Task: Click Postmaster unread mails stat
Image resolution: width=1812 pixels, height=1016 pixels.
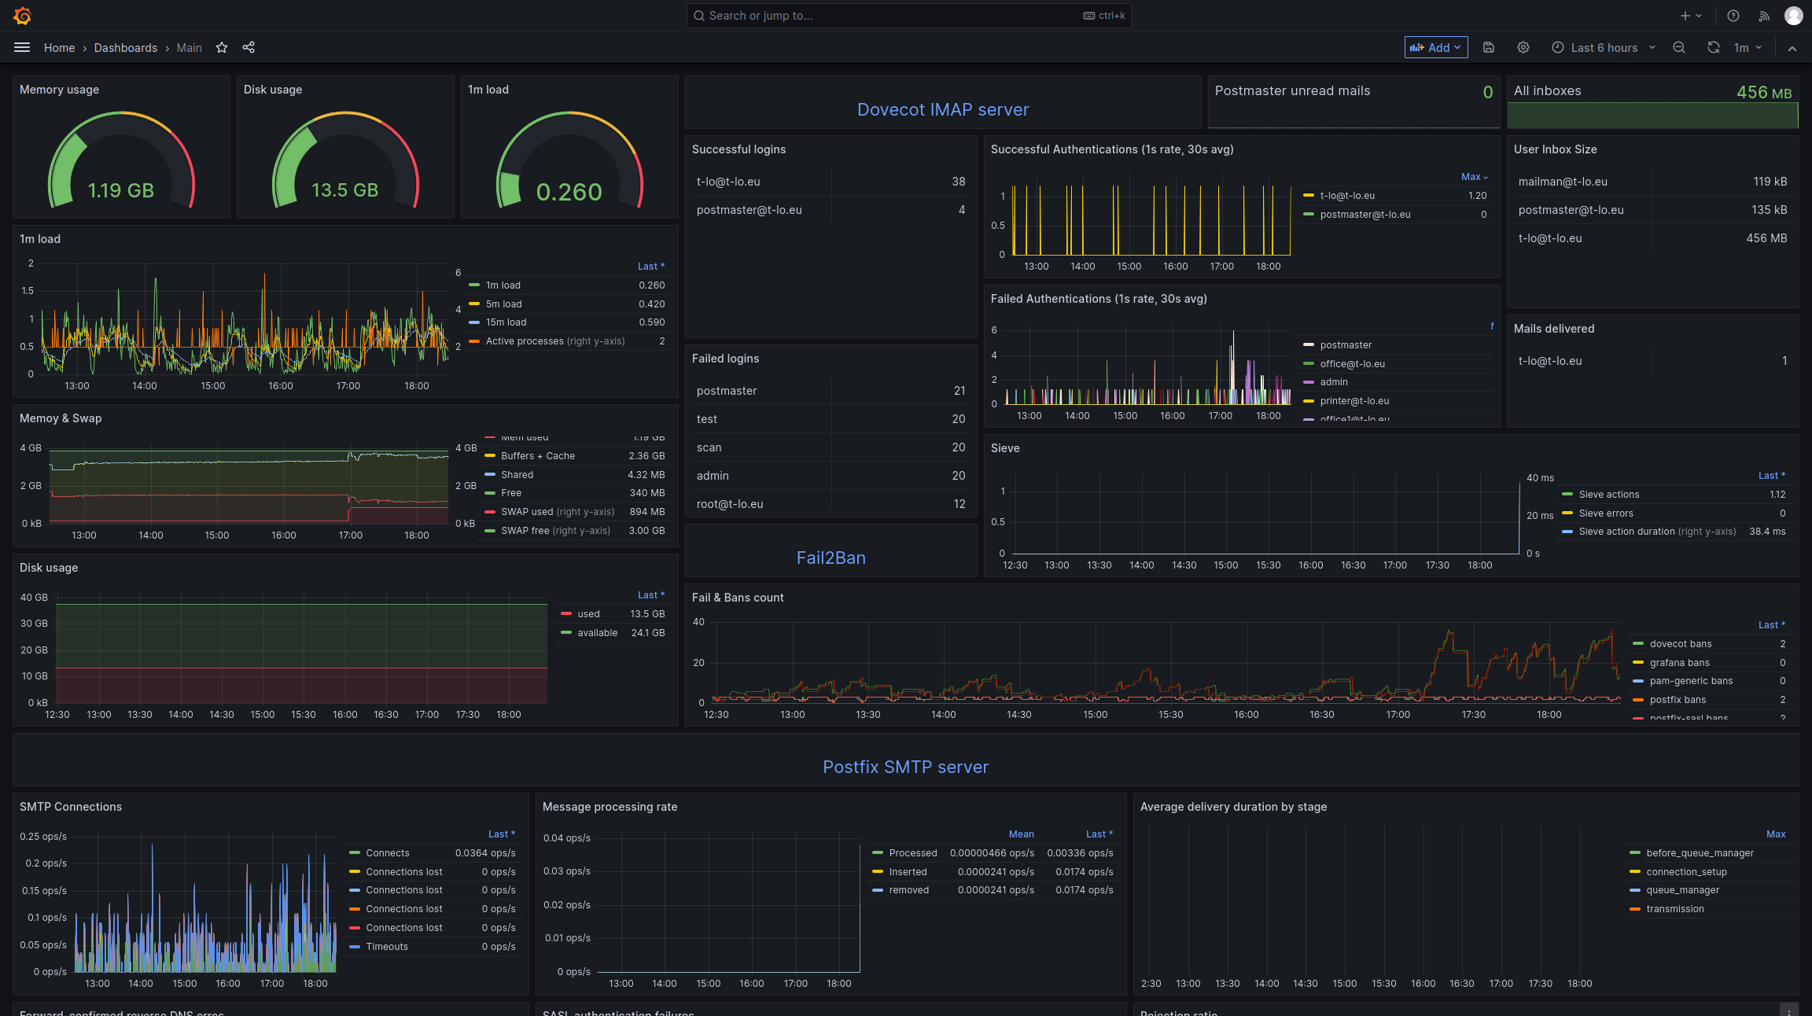Action: coord(1353,101)
